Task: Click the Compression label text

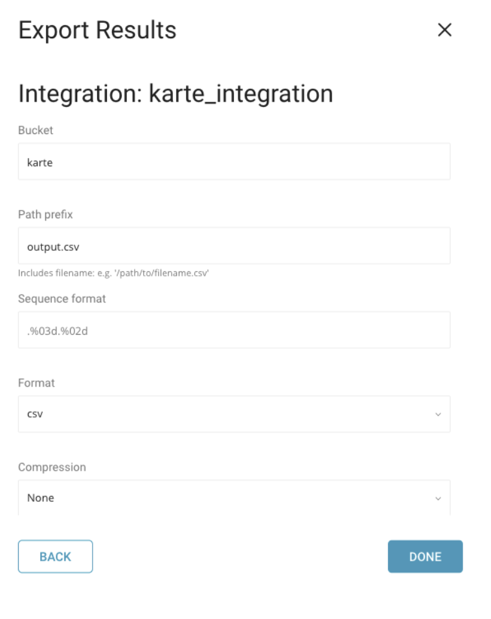Action: 52,467
